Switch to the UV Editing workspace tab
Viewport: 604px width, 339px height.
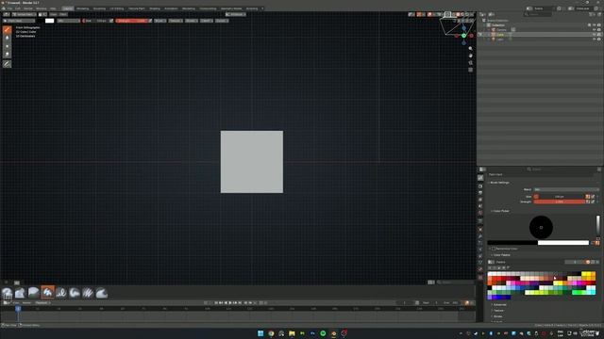tap(117, 8)
